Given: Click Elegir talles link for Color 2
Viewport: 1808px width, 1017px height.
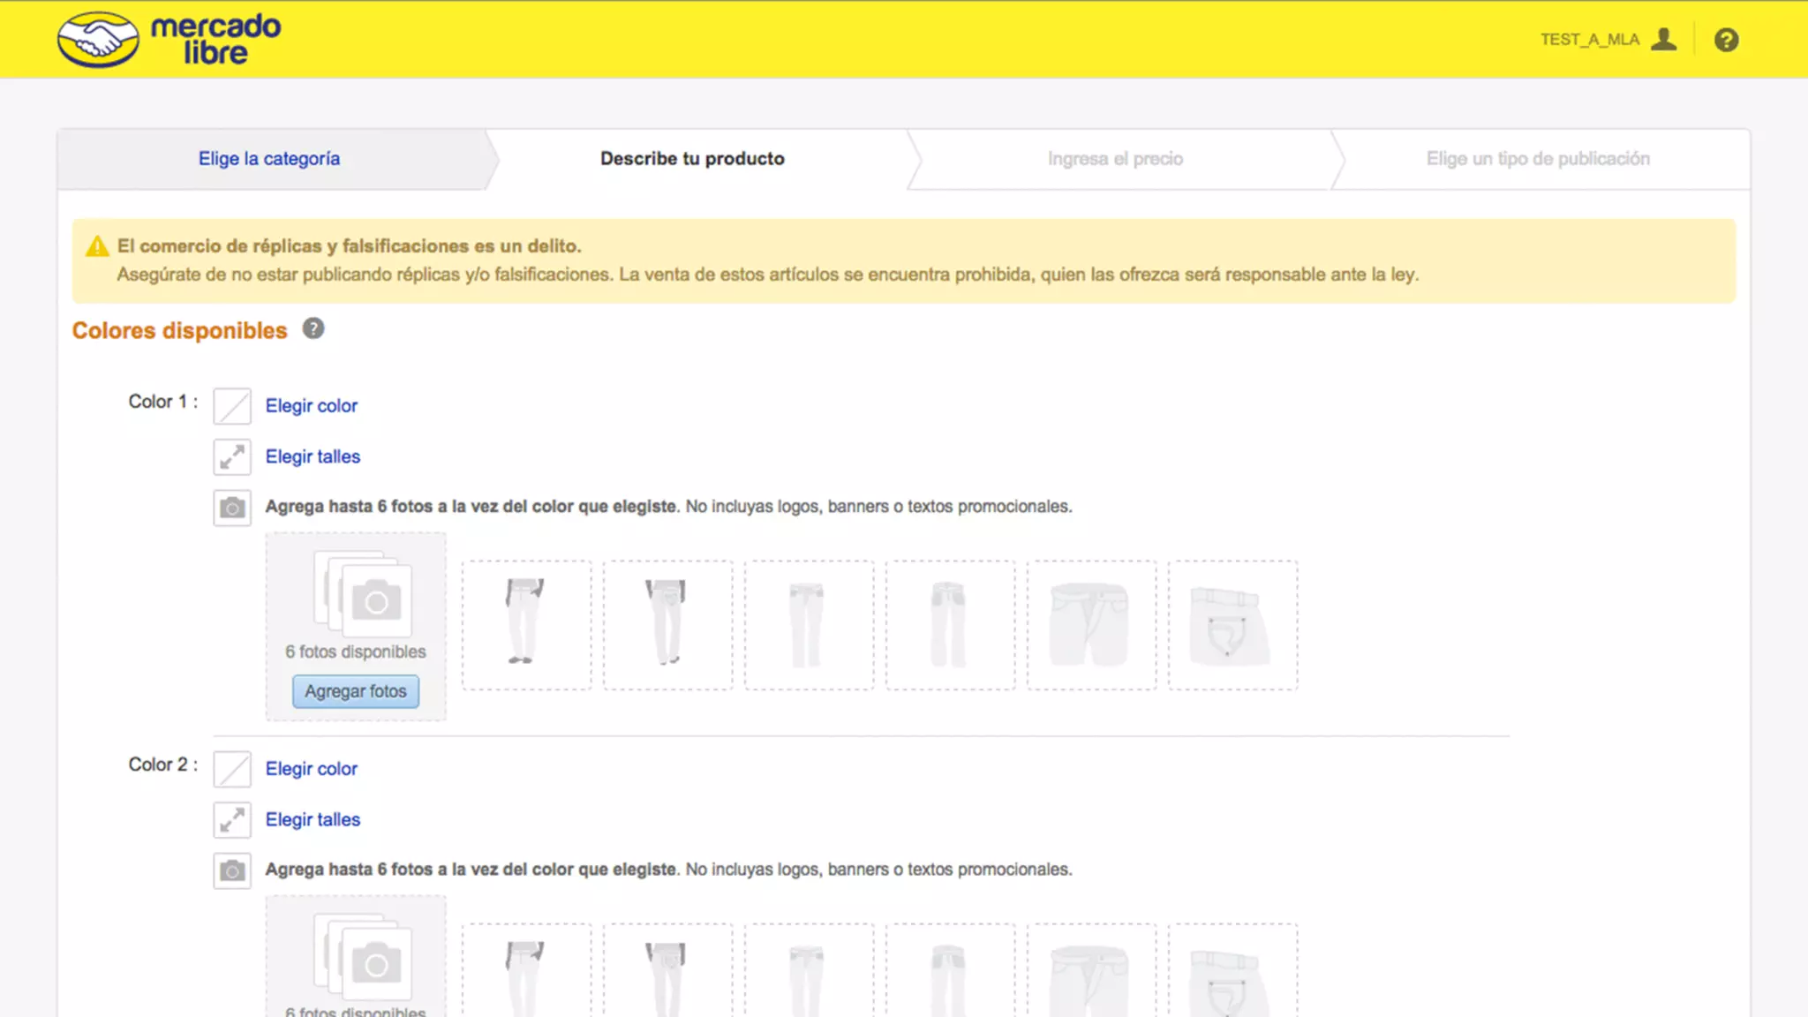Looking at the screenshot, I should 313,820.
